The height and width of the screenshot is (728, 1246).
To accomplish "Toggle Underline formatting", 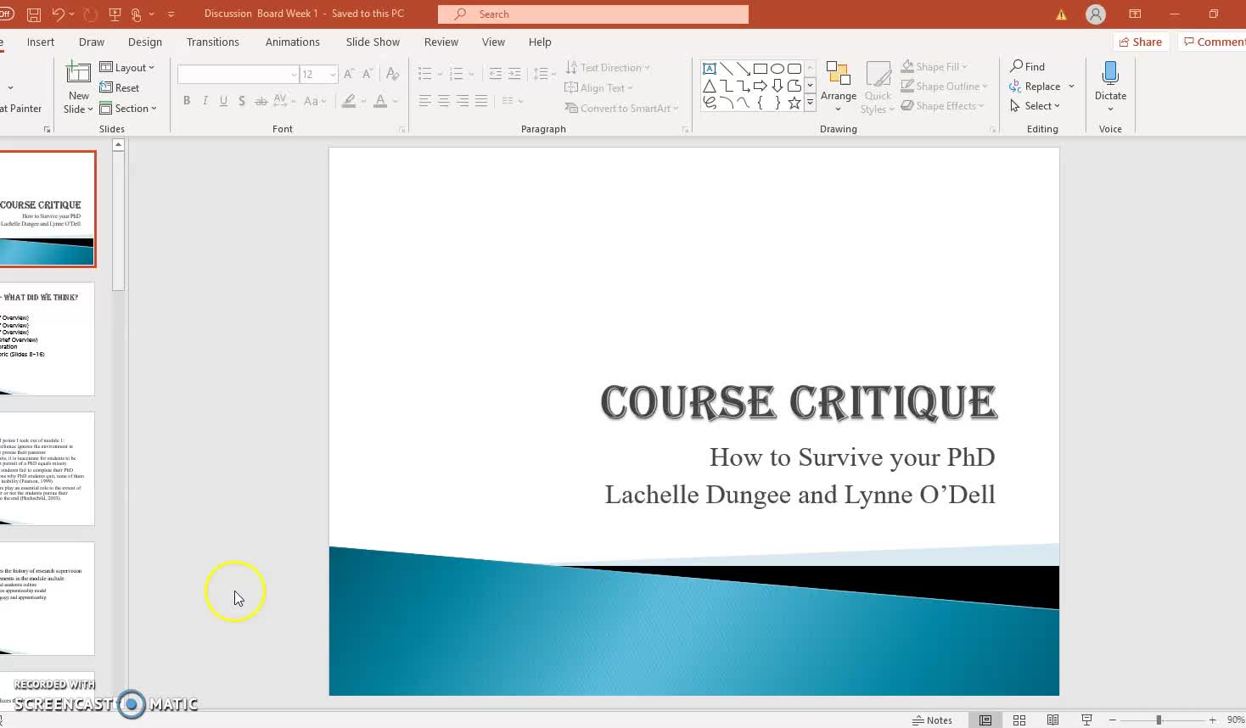I will point(223,101).
